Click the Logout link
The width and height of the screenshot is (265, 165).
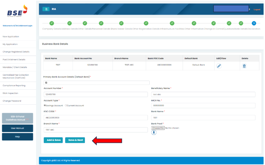[x=257, y=9]
